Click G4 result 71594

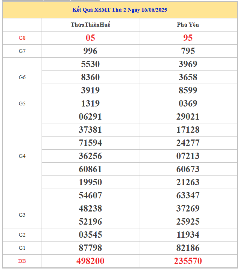click(90, 143)
